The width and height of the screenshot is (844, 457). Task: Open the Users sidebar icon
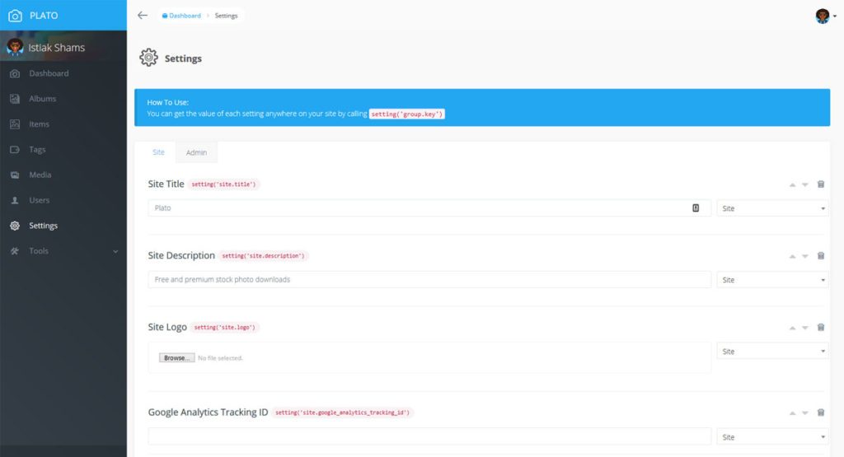pyautogui.click(x=15, y=200)
